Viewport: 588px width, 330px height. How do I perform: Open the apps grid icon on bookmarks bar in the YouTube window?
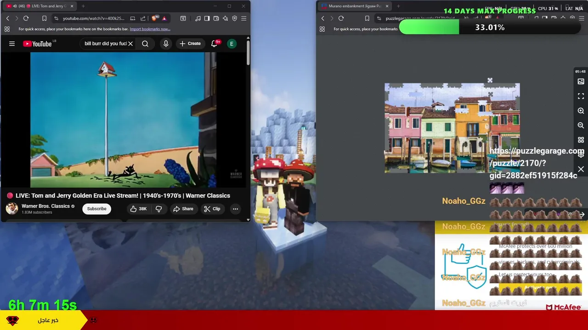click(x=7, y=29)
